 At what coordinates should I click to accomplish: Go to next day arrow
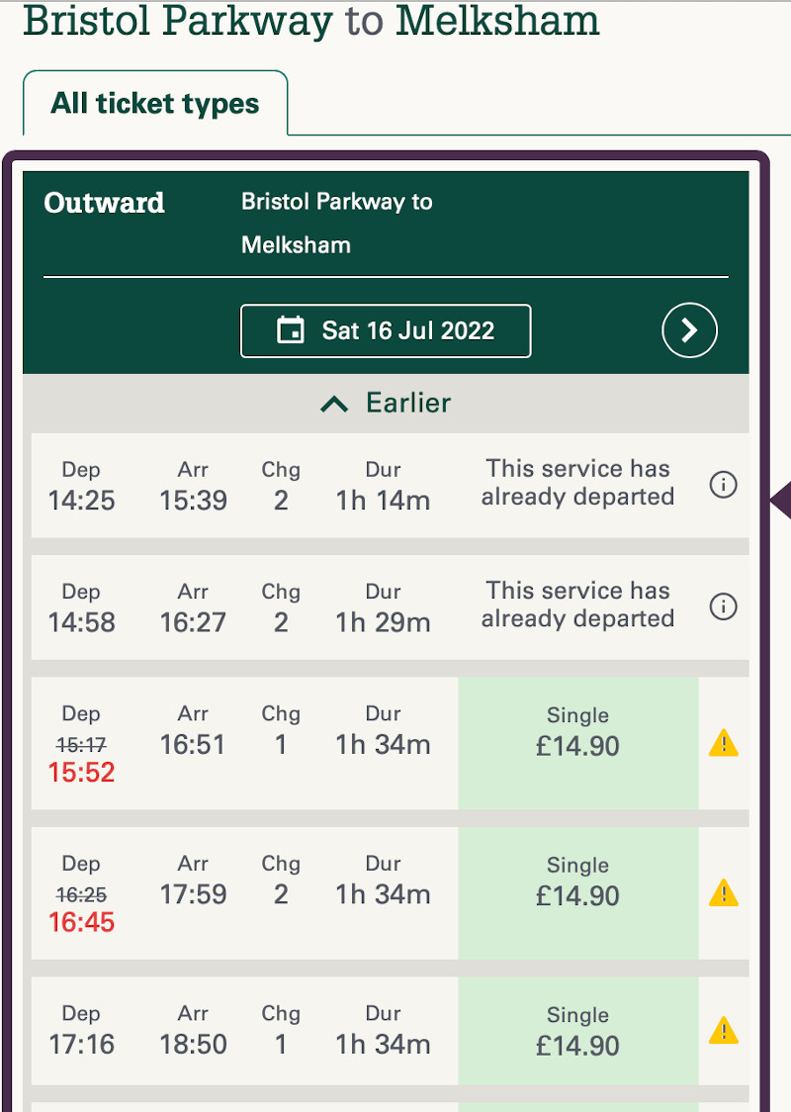[x=689, y=330]
